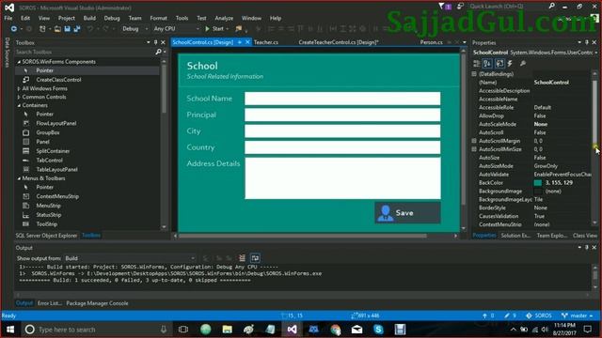Click the Clear All output icon
This screenshot has height=338, width=602.
pos(242,258)
